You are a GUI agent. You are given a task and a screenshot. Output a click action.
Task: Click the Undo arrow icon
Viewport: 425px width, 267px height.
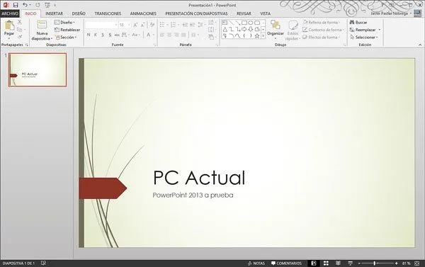(x=25, y=5)
